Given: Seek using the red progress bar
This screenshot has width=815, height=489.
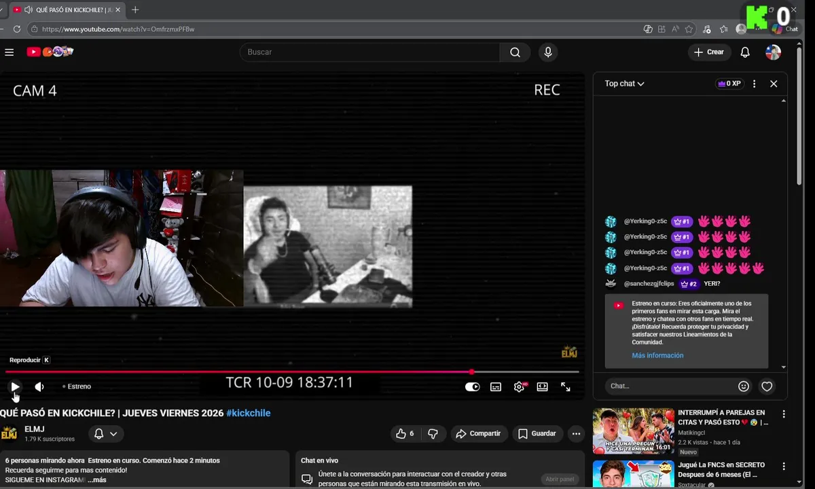Looking at the screenshot, I should pyautogui.click(x=292, y=372).
